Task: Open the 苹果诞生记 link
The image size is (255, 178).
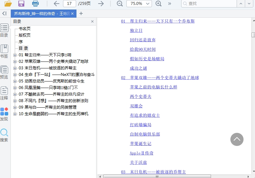Action: (x=140, y=143)
